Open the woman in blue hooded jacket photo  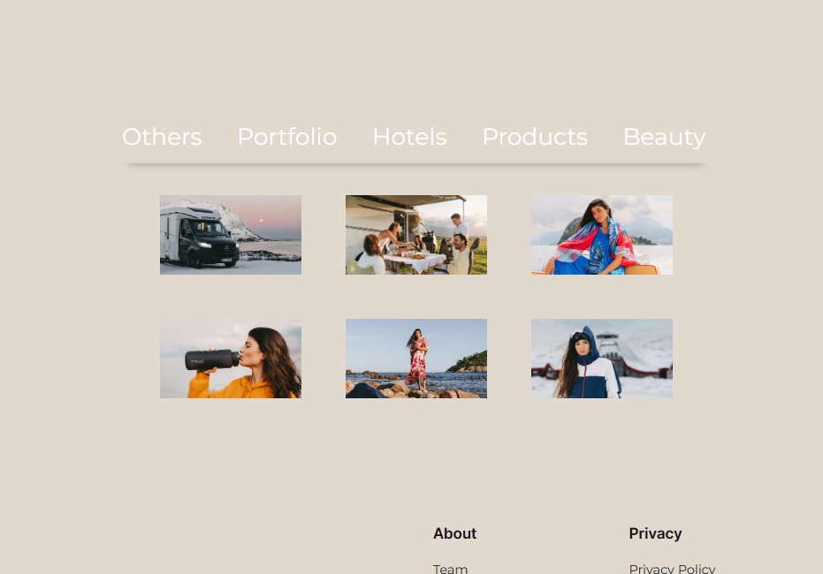tap(601, 359)
